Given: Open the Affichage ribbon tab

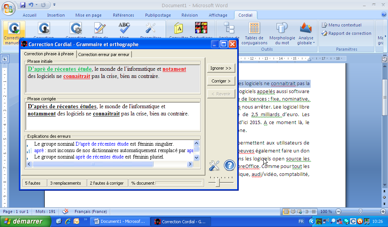Looking at the screenshot, I should click(x=218, y=15).
